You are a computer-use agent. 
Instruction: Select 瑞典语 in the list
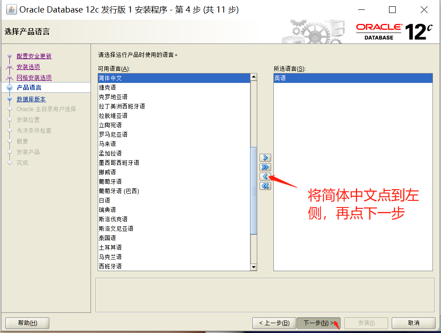(x=174, y=210)
